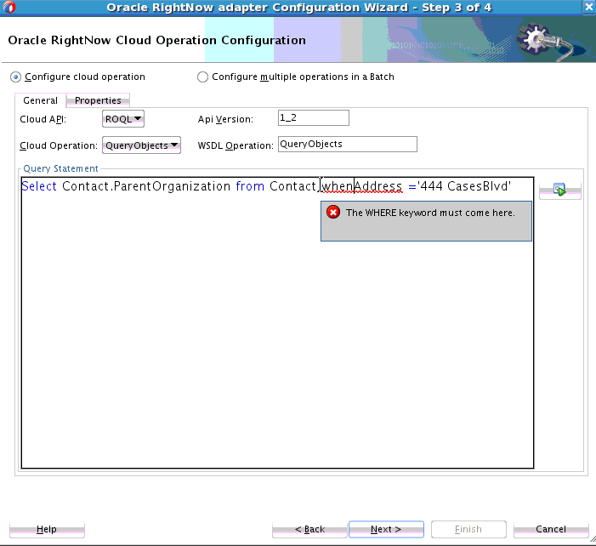596x546 pixels.
Task: Go to previous step with Back button
Action: point(309,529)
